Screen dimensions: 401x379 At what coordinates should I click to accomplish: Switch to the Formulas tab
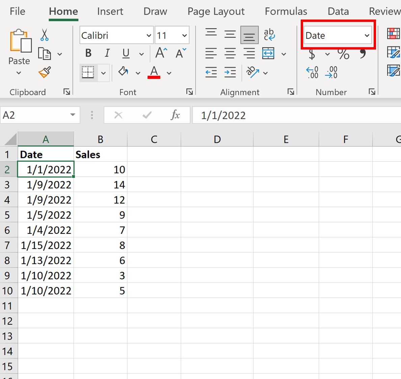pyautogui.click(x=286, y=11)
